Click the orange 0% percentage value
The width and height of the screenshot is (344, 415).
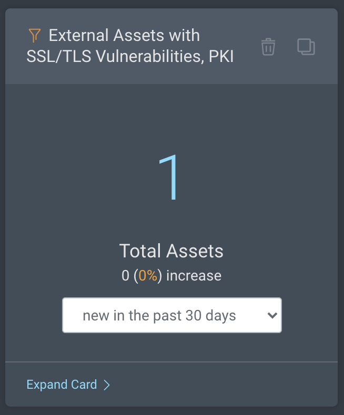pyautogui.click(x=148, y=276)
